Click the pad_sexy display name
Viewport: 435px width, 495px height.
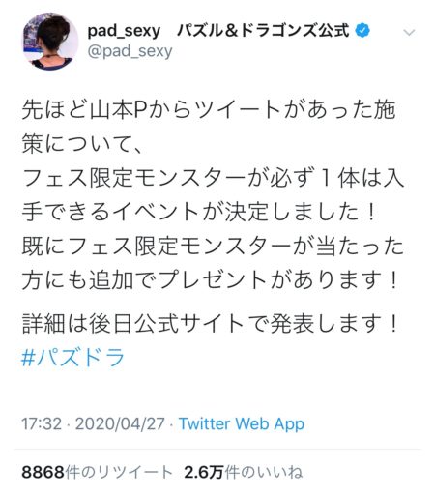tap(124, 31)
